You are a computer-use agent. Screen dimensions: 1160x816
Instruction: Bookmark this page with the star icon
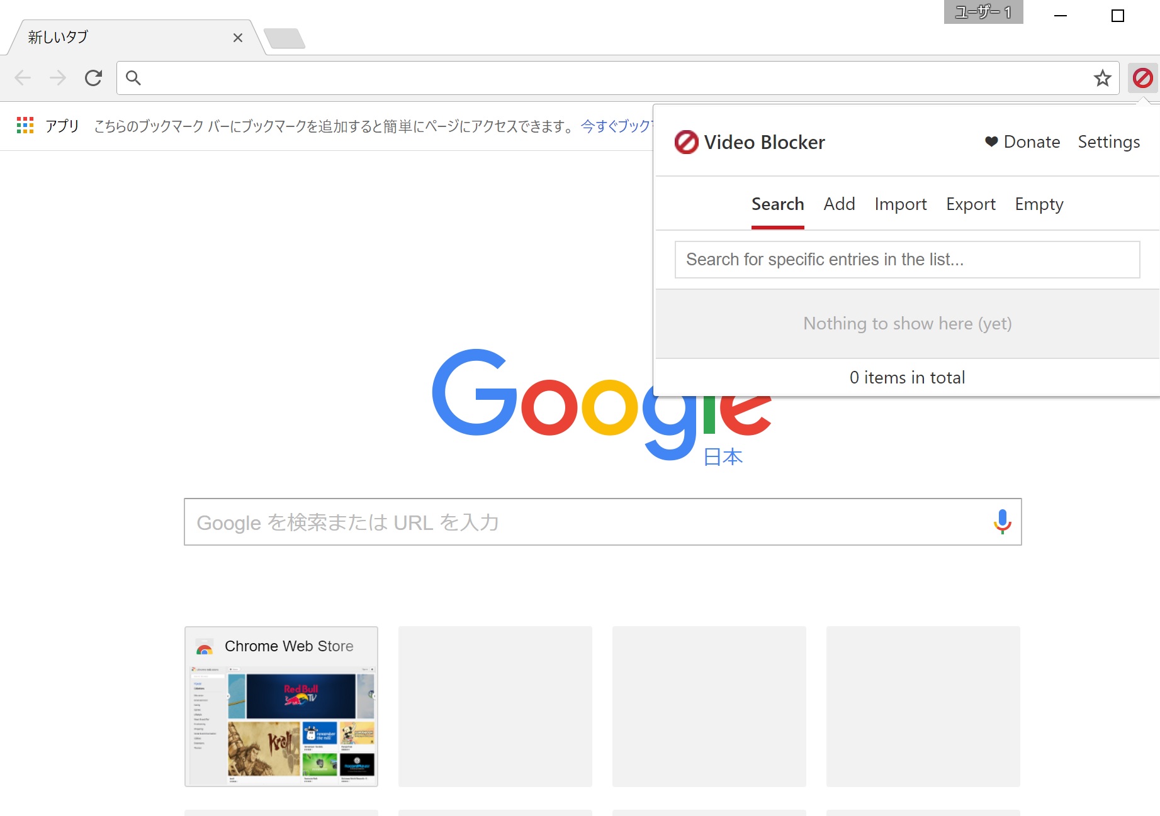tap(1102, 78)
